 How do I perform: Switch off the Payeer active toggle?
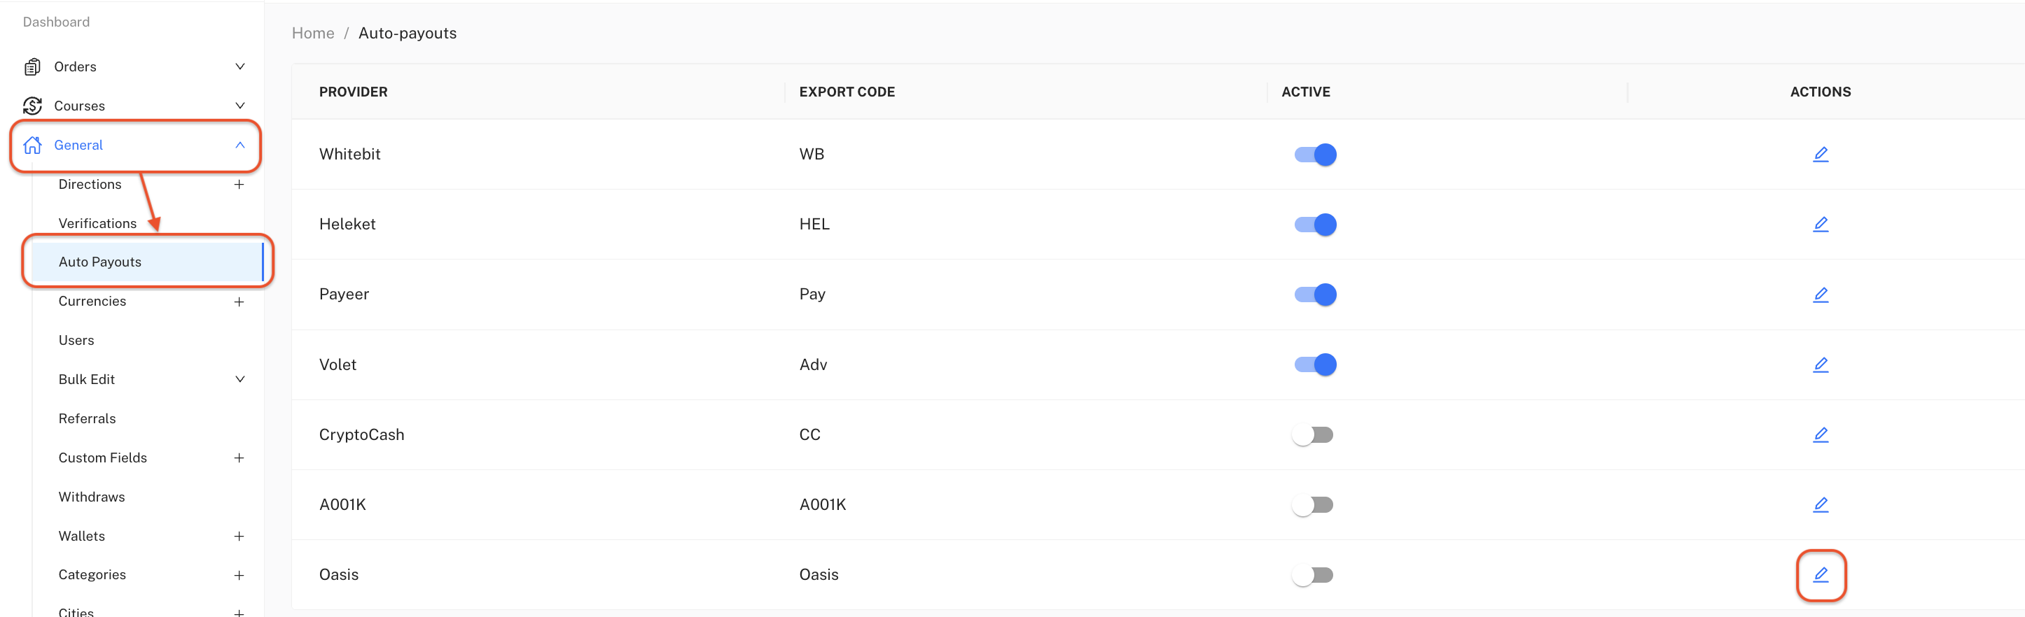tap(1315, 295)
